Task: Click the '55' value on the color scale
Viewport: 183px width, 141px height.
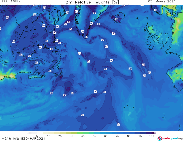Action: [x=94, y=136]
